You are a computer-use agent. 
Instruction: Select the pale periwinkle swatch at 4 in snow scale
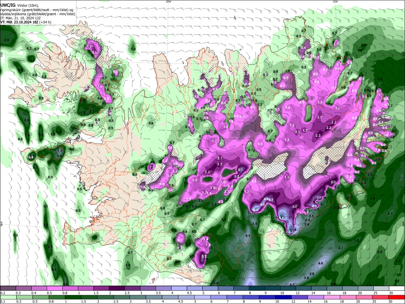(x=179, y=288)
